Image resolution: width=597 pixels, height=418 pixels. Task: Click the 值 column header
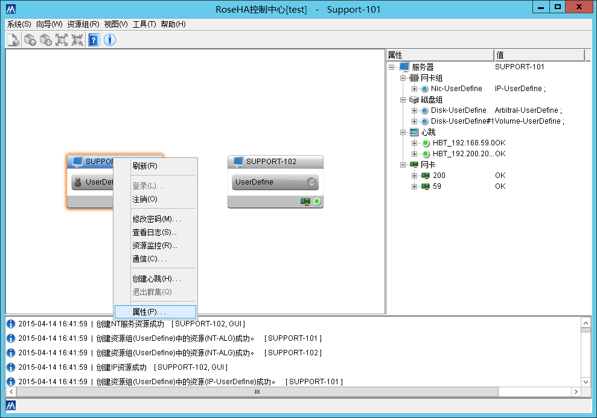pos(538,55)
